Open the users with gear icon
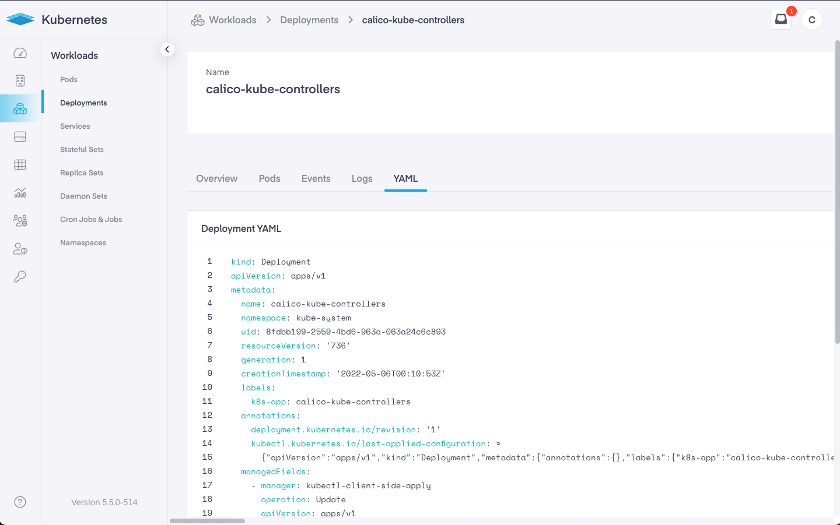 click(x=20, y=221)
